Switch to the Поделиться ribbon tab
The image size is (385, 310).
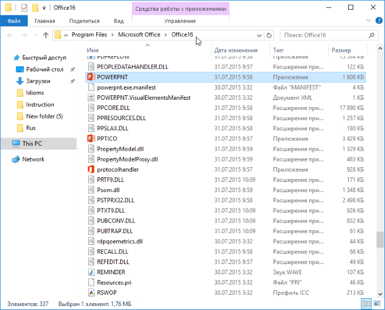click(84, 21)
